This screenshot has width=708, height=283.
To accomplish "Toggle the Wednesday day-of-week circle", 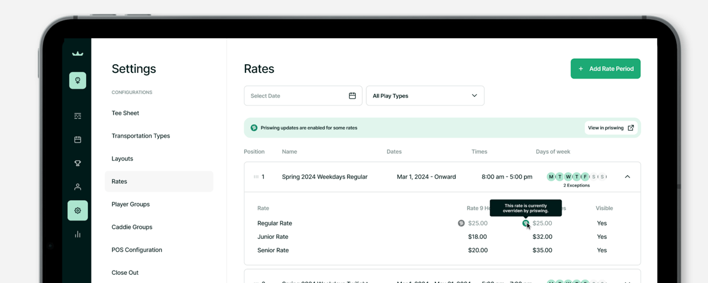I will [568, 177].
